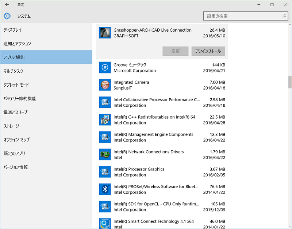This screenshot has width=292, height=229.
Task: Click the Intel C++ Redistributables installer icon
Action: click(105, 120)
